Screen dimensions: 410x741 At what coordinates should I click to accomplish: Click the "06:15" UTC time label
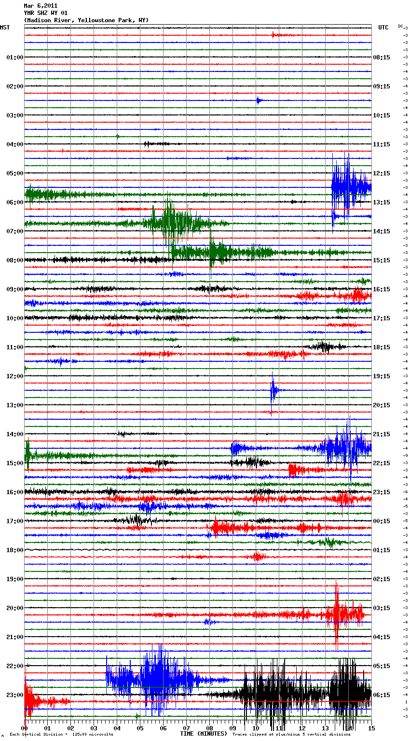(382, 695)
